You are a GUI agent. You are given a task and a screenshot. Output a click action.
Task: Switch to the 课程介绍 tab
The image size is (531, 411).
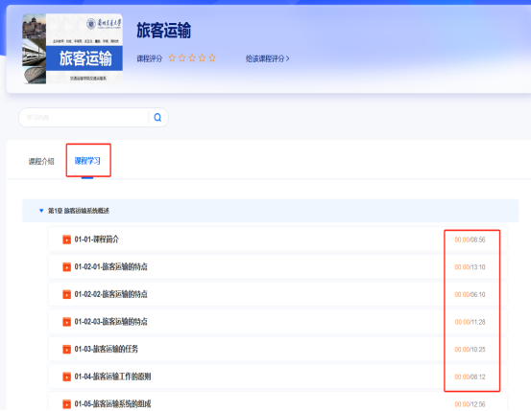click(41, 161)
